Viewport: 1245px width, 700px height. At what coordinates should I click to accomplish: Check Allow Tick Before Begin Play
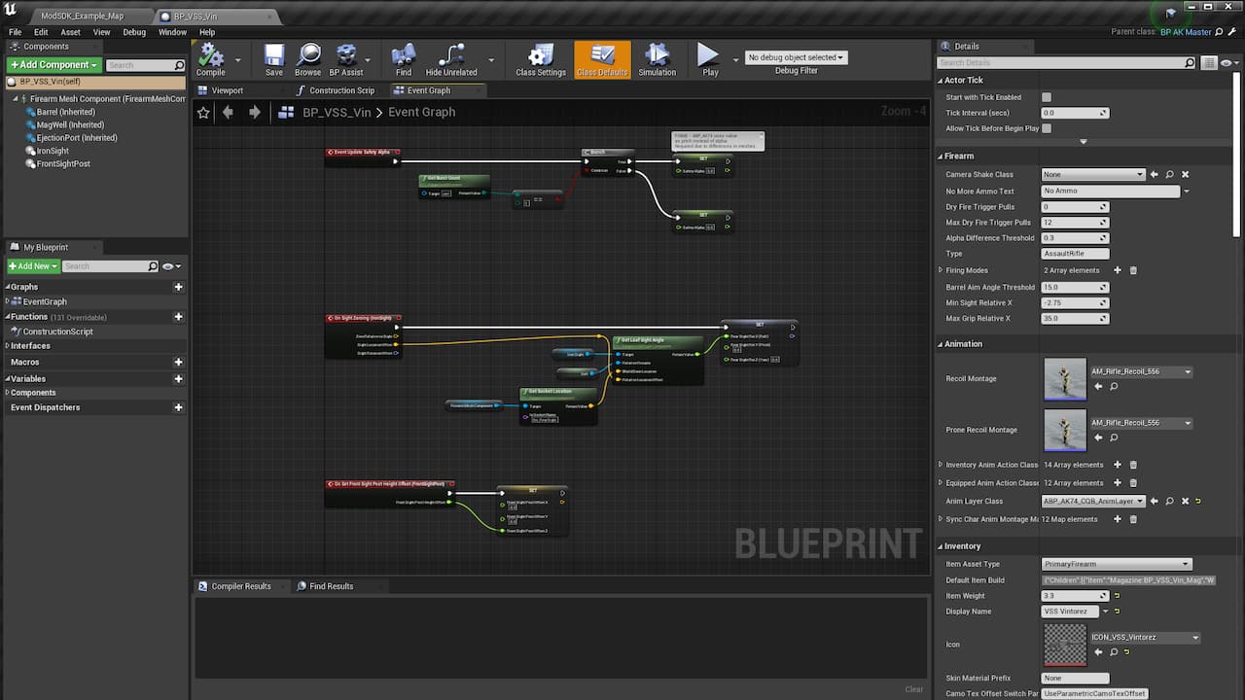coord(1047,128)
